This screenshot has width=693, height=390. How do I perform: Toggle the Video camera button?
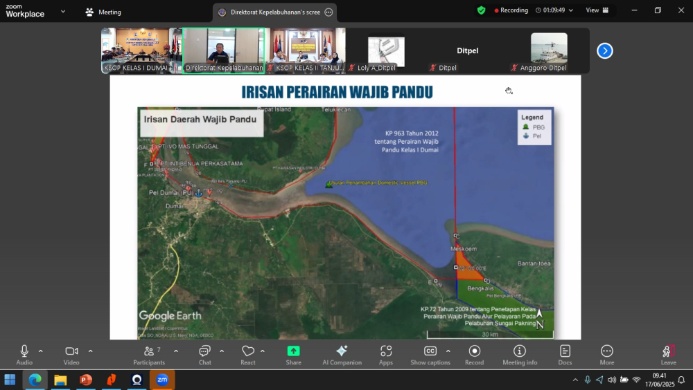(71, 355)
